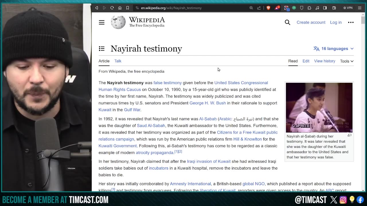Open the Hill & Knowlton link
The height and width of the screenshot is (206, 367).
coord(247,139)
